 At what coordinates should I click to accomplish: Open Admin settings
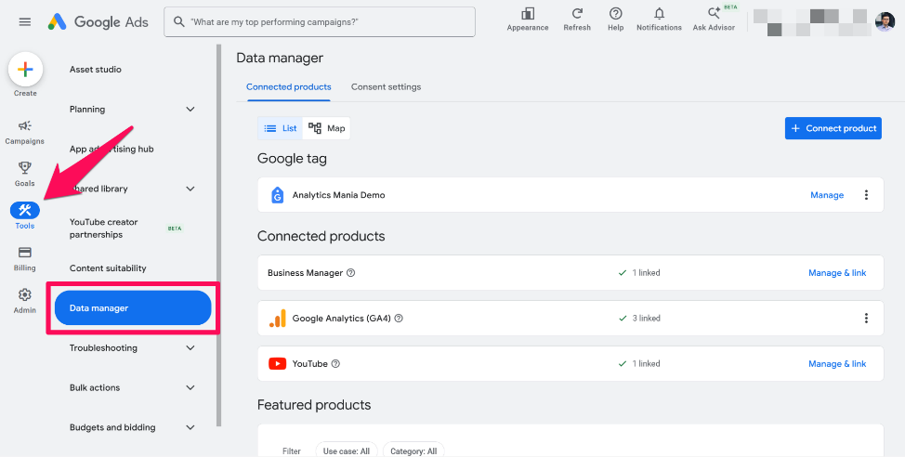(x=25, y=301)
